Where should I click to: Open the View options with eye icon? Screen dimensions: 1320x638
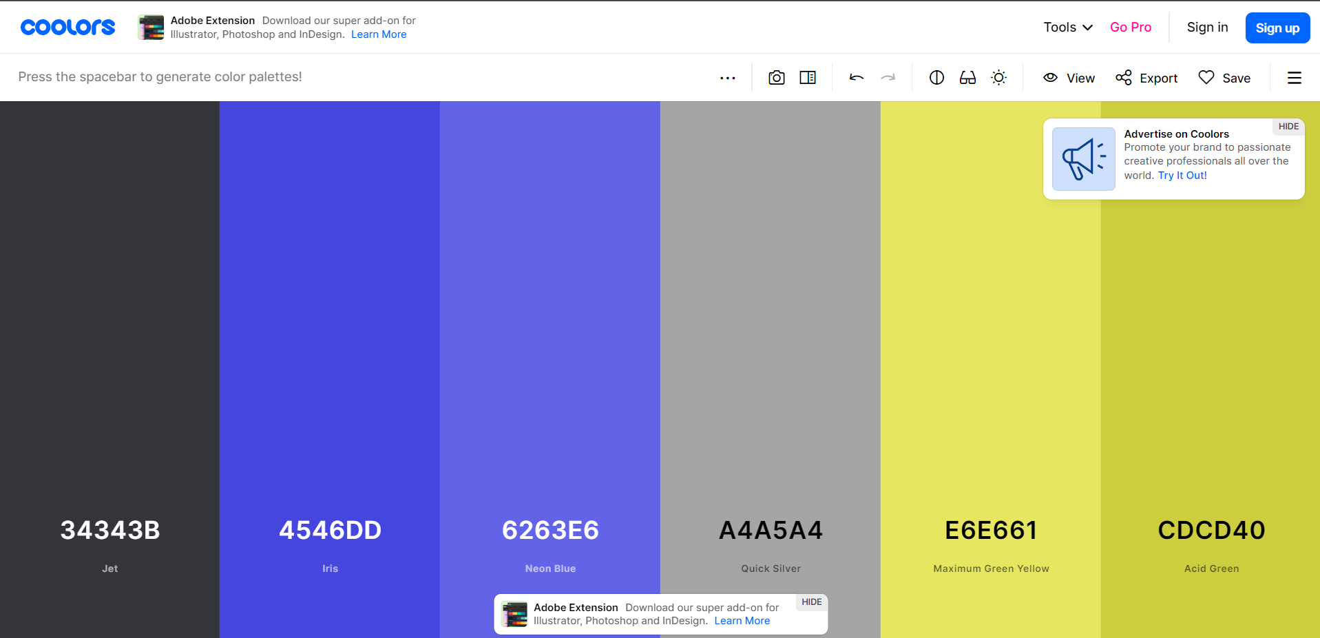point(1069,78)
